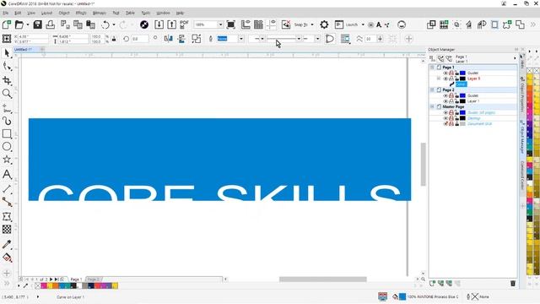
Task: Collapse the Master Page tree node
Action: click(432, 107)
